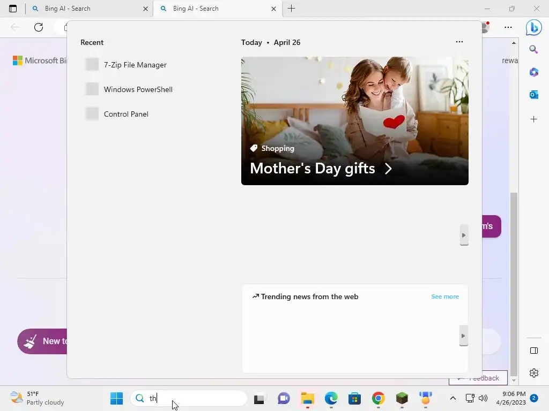The image size is (549, 411).
Task: Open the Windows Start menu
Action: [x=116, y=398]
